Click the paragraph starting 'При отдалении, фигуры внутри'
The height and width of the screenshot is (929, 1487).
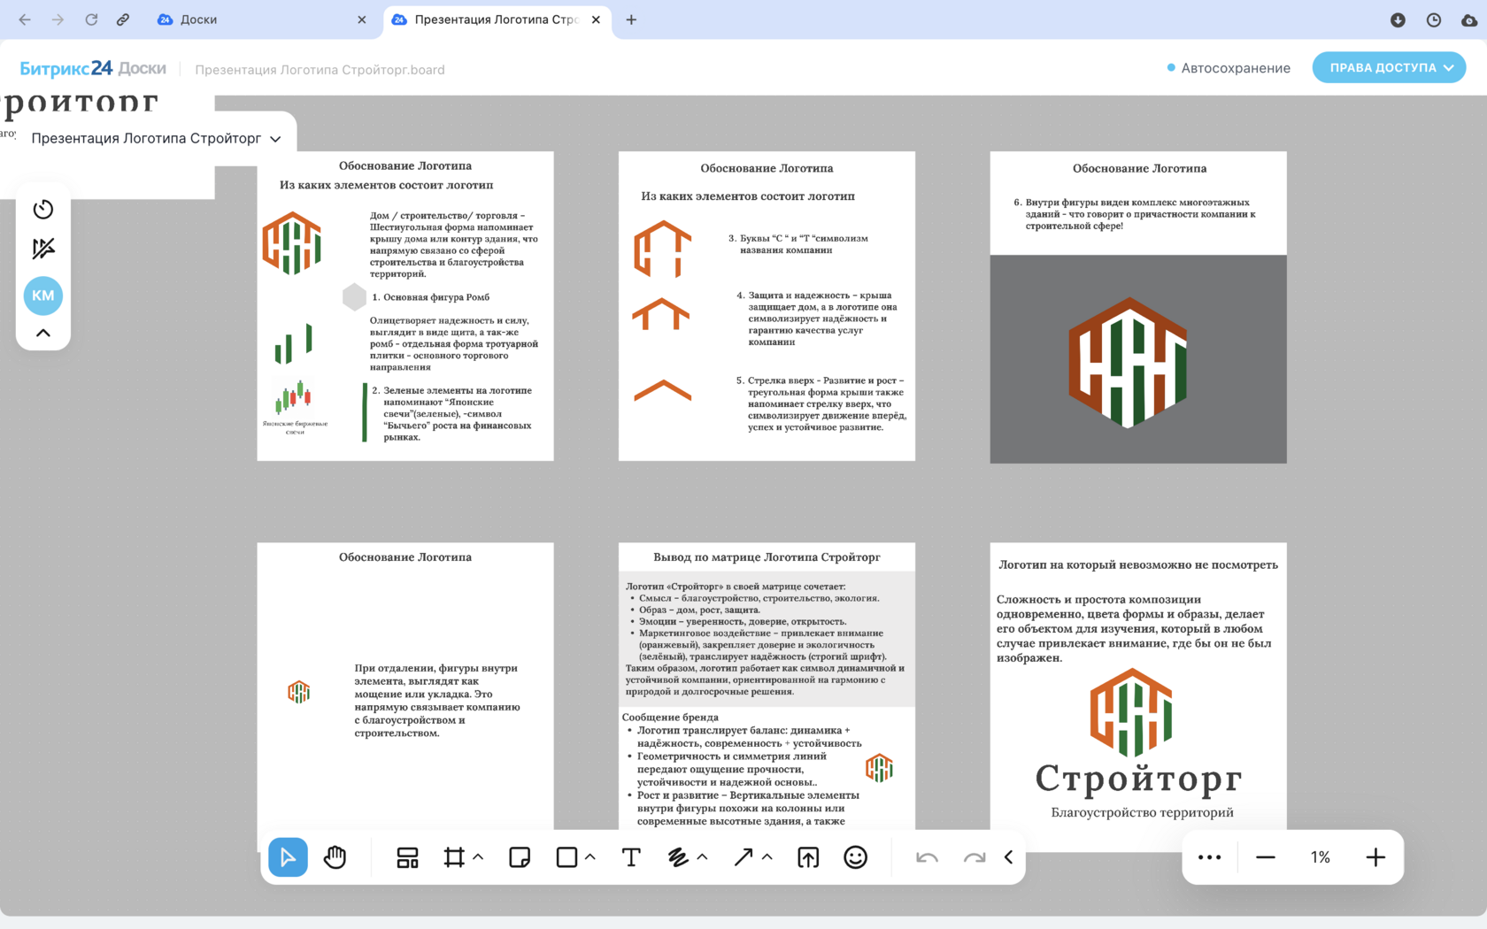click(x=437, y=700)
